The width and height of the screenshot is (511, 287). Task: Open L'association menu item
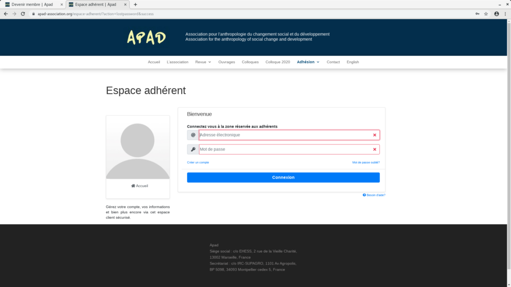pos(178,62)
